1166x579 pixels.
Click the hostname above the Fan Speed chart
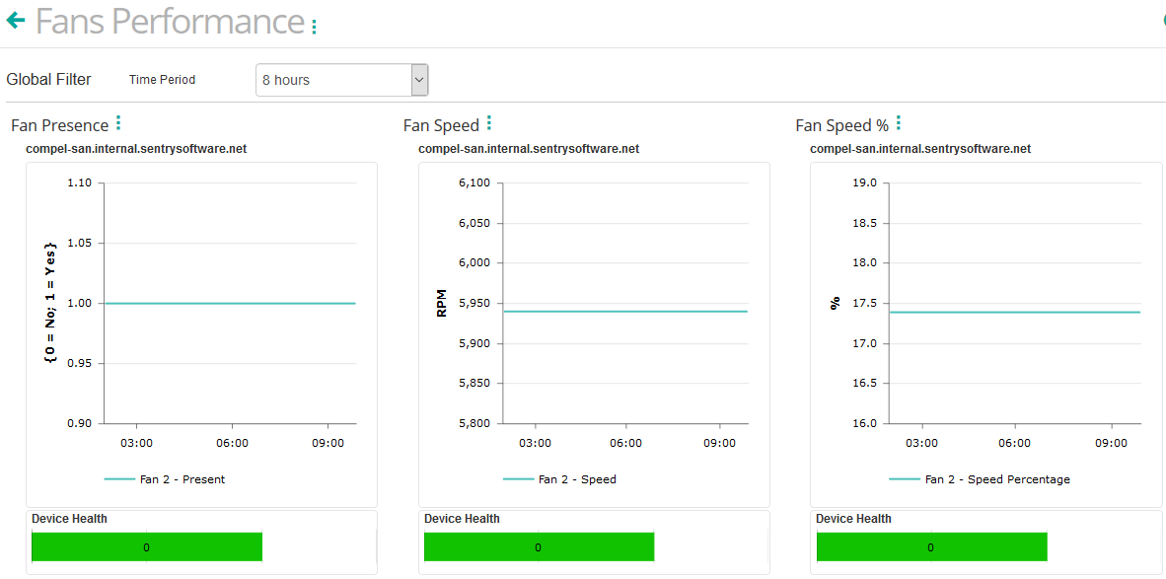pos(529,148)
